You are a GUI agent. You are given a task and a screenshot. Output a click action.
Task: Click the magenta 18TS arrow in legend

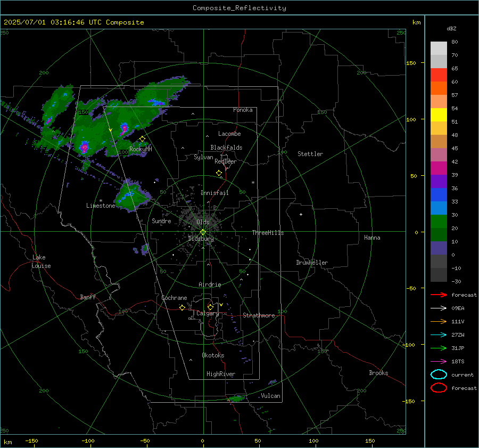tap(439, 362)
